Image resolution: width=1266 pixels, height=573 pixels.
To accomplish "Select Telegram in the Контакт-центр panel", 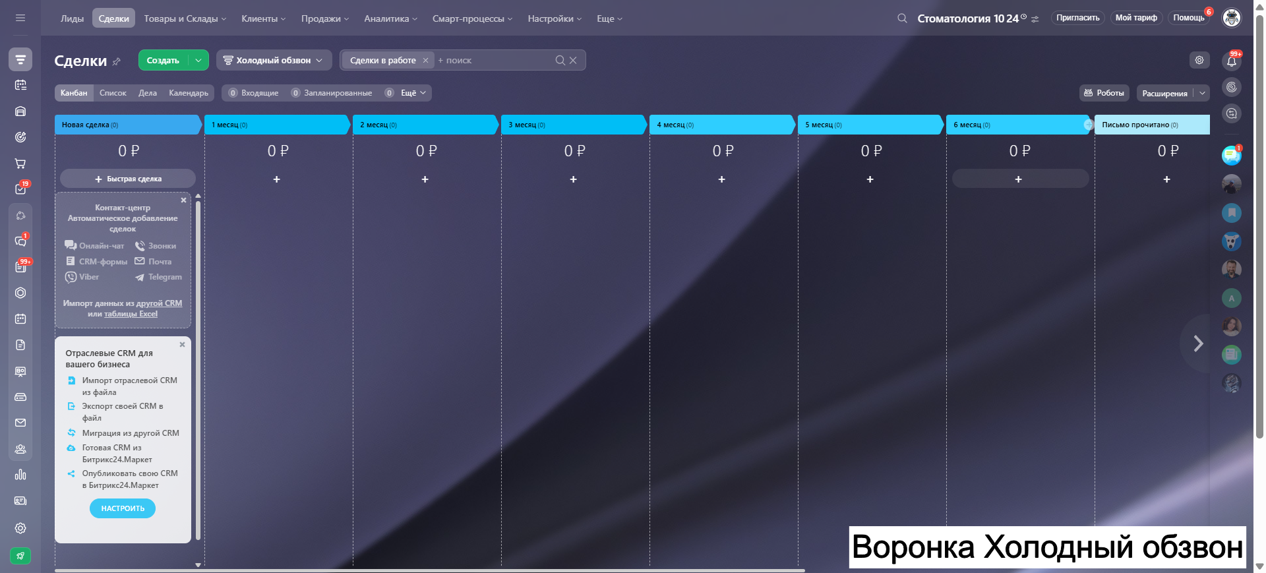I will pyautogui.click(x=158, y=277).
